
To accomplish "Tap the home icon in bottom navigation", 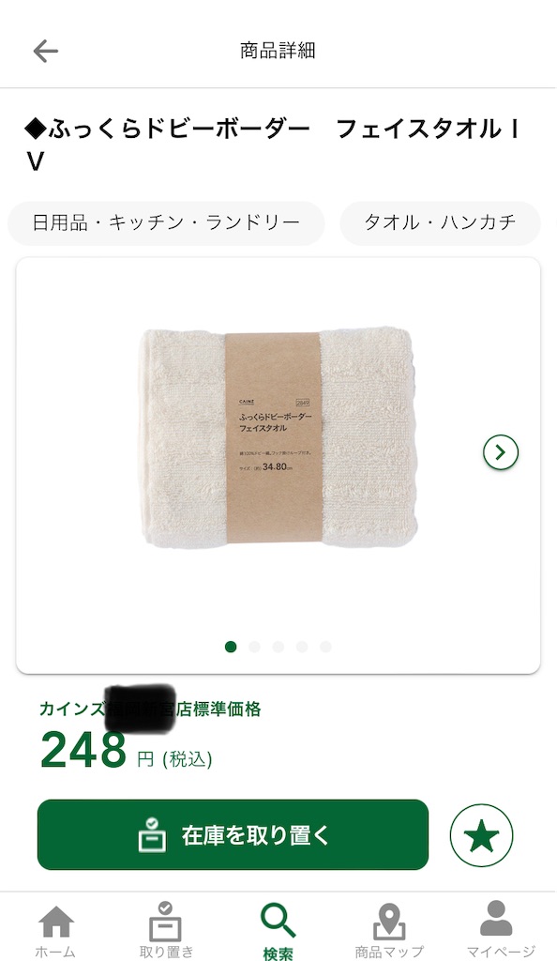I will point(55,922).
